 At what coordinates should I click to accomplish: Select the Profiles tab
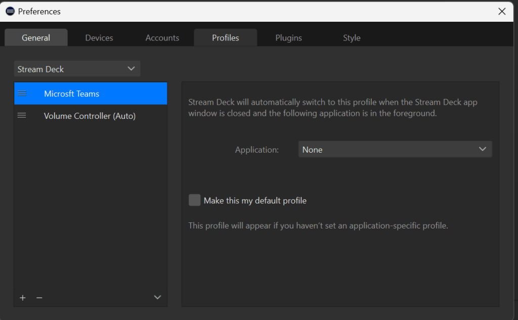point(226,38)
